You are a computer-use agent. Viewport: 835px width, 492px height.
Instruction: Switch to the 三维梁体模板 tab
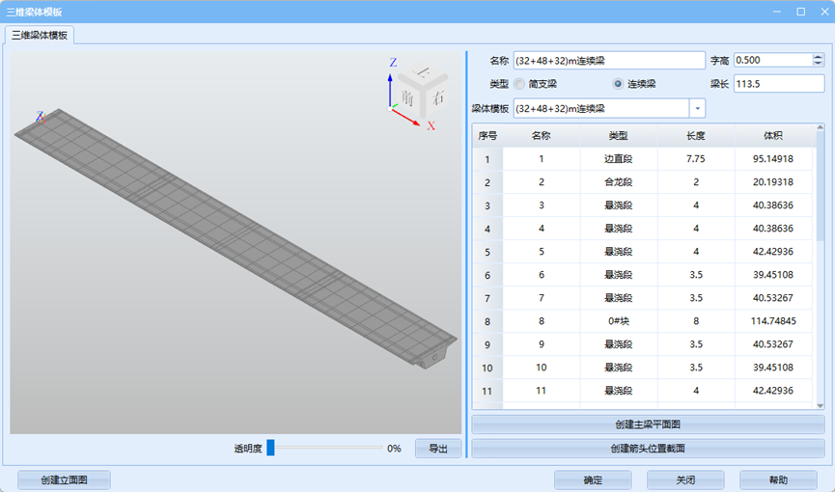[40, 35]
